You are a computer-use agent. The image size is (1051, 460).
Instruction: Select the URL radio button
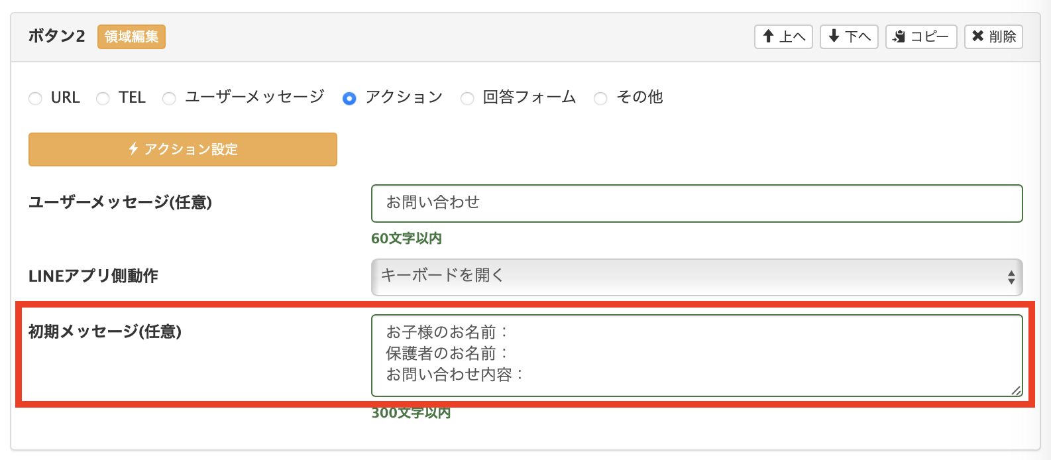tap(35, 97)
